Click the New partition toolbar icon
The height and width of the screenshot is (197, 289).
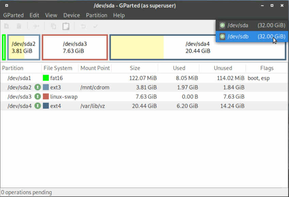tap(6, 26)
